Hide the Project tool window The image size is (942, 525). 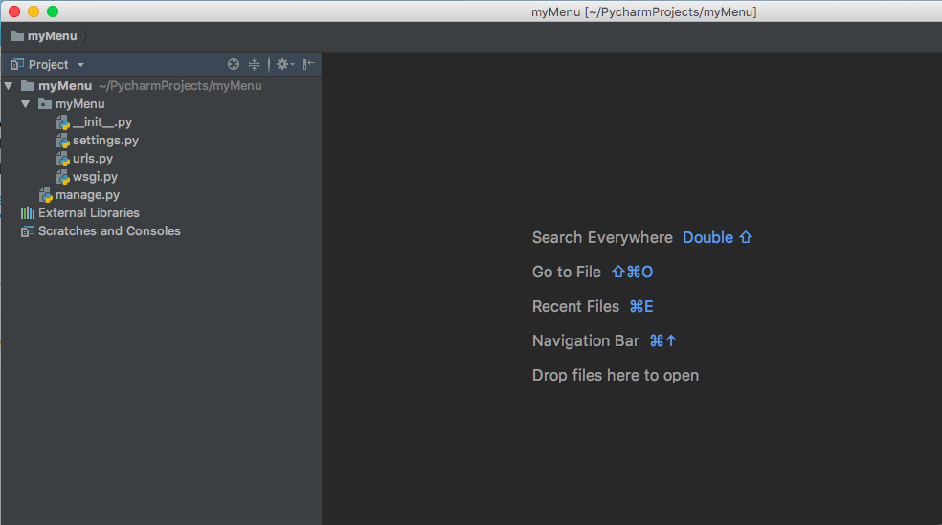[309, 64]
